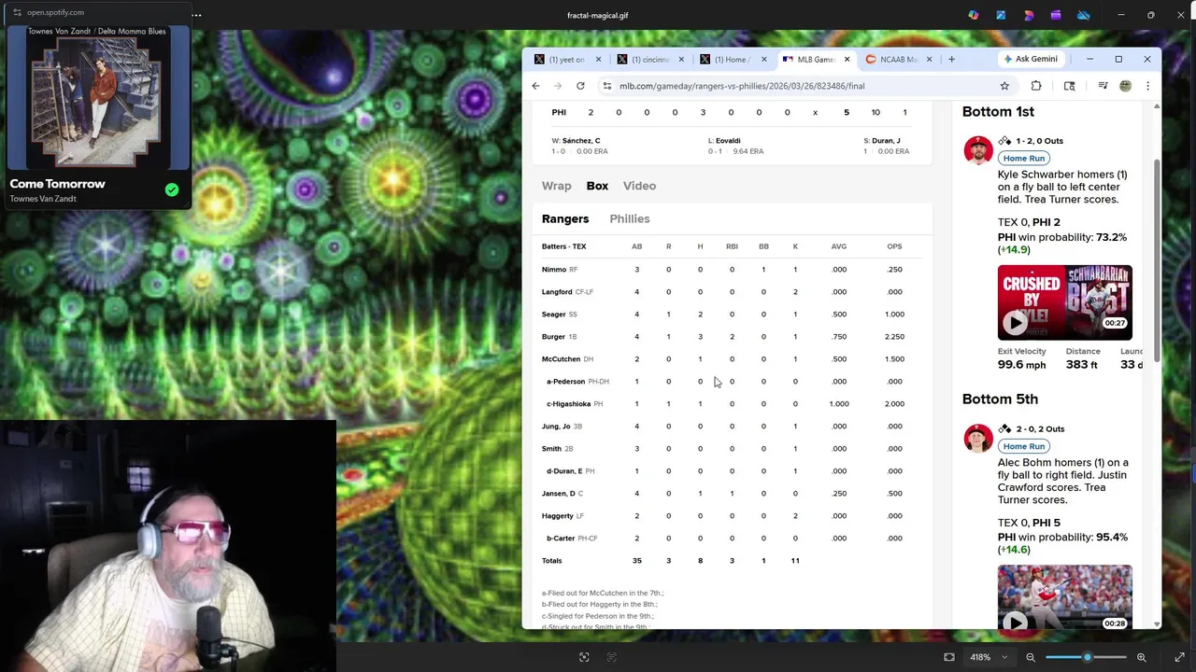
Task: Toggle full screen in the image viewer
Action: click(1180, 657)
